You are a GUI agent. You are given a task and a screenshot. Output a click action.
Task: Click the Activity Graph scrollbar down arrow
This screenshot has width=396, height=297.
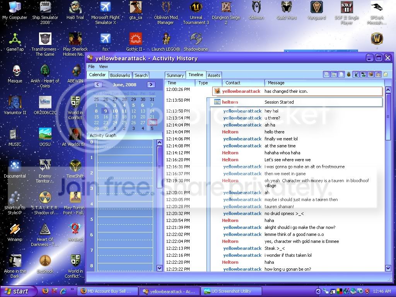[x=159, y=268]
